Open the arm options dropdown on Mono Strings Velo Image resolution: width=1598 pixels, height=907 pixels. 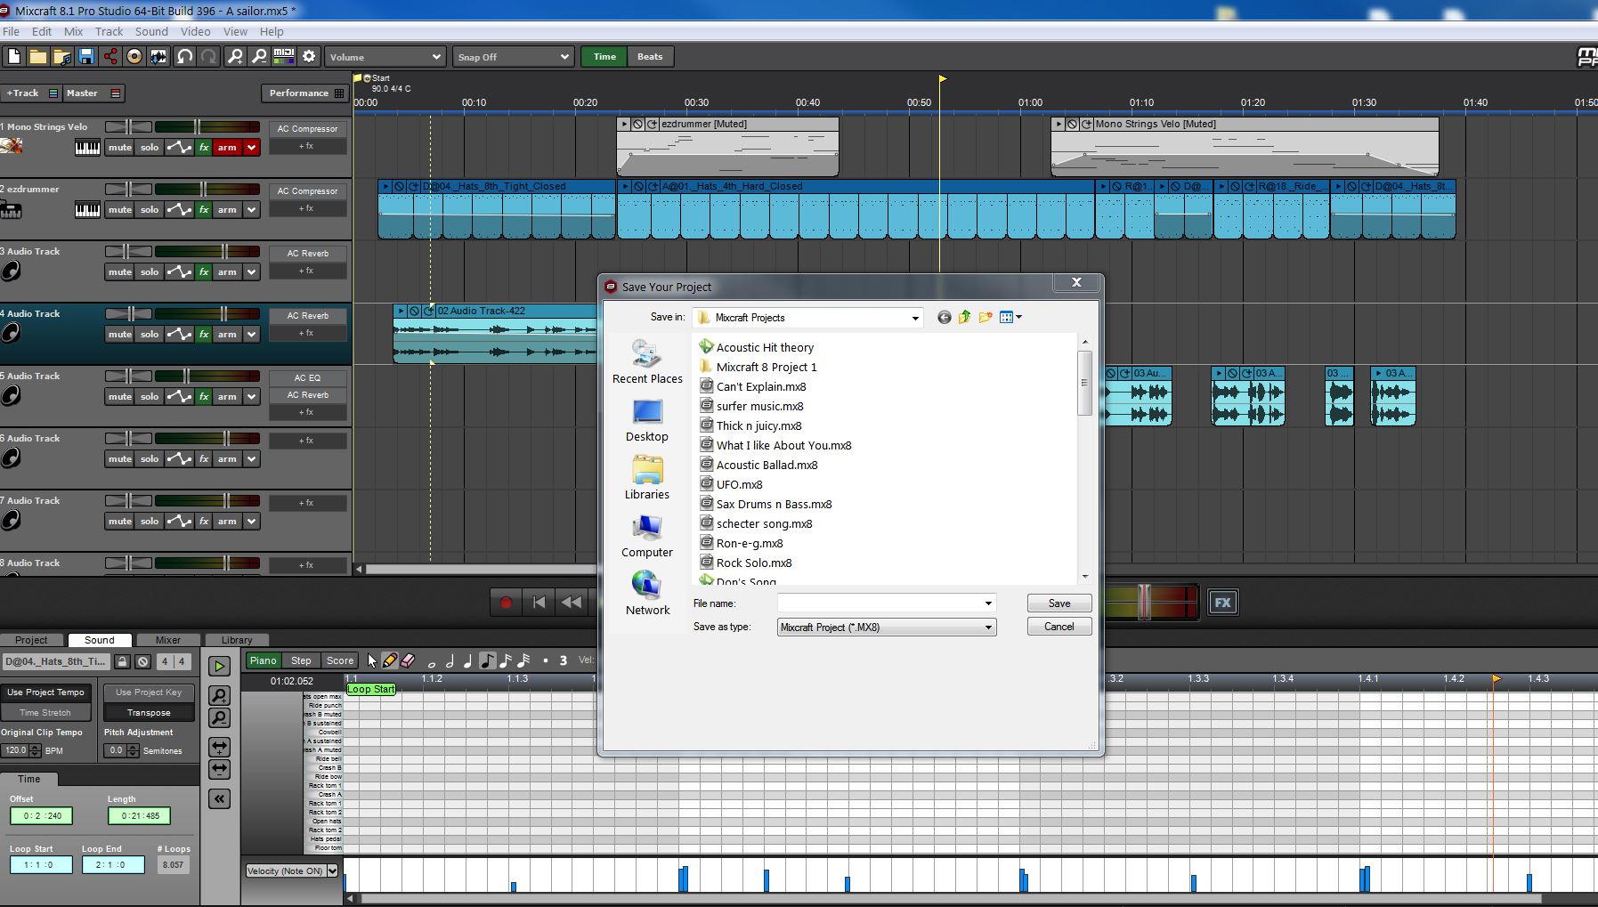(252, 148)
